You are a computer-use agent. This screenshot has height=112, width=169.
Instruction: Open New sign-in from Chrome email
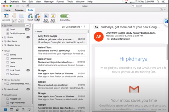61,96
